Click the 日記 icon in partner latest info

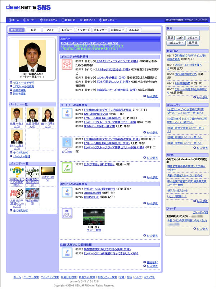pos(67,113)
